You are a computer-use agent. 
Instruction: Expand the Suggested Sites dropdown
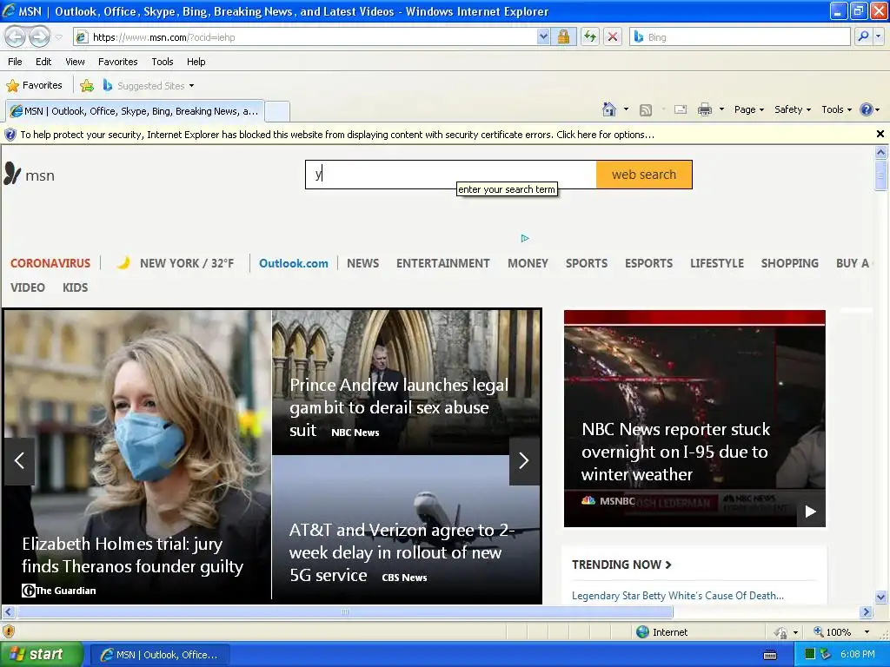(191, 86)
